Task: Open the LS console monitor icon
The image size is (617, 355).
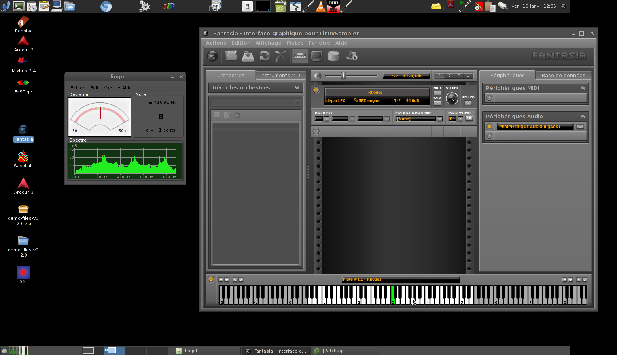Action: pos(316,56)
